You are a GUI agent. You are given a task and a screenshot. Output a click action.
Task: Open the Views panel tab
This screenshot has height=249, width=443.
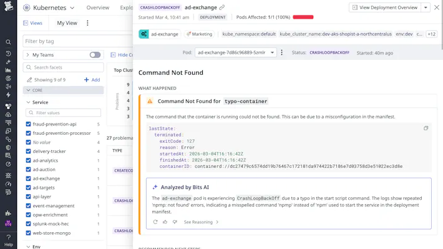pos(33,23)
